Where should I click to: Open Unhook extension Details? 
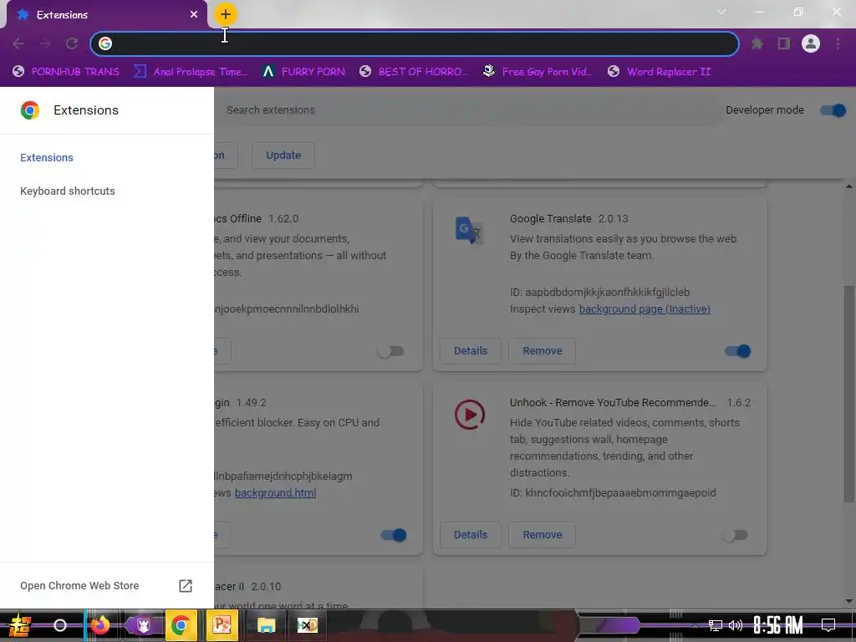coord(471,535)
